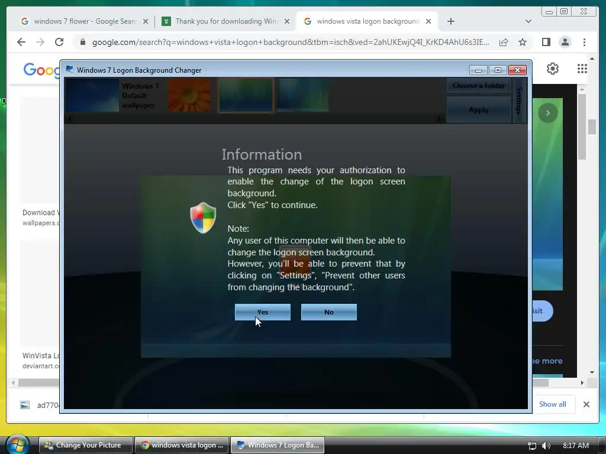606x454 pixels.
Task: Close the windows vista logon background tab
Action: click(x=428, y=21)
